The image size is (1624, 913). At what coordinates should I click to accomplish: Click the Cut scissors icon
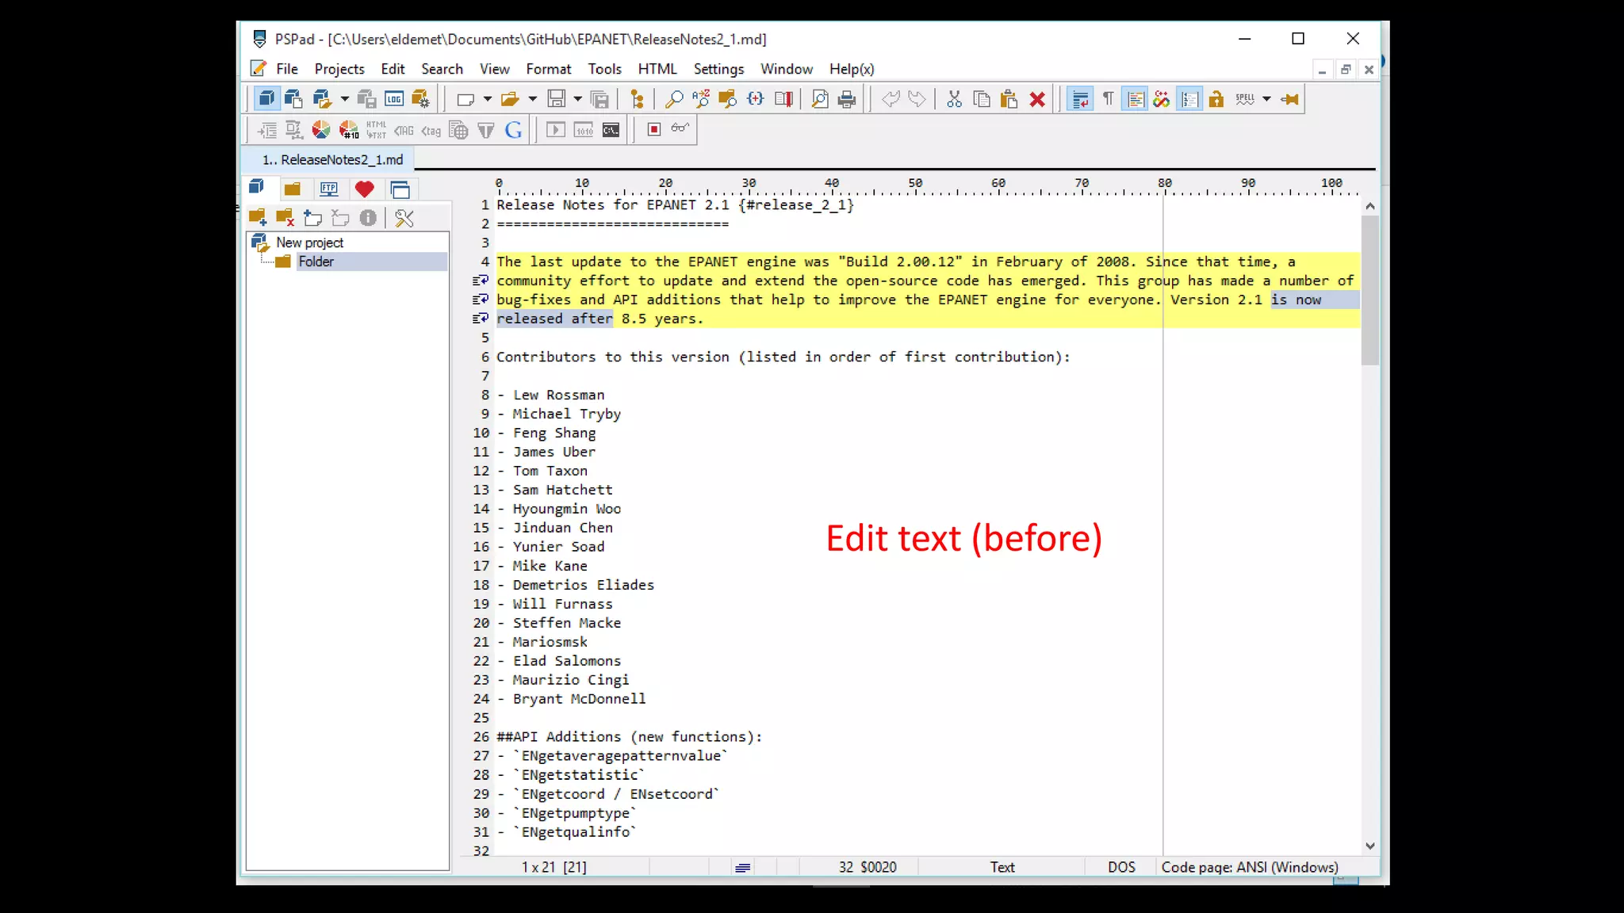pyautogui.click(x=954, y=99)
